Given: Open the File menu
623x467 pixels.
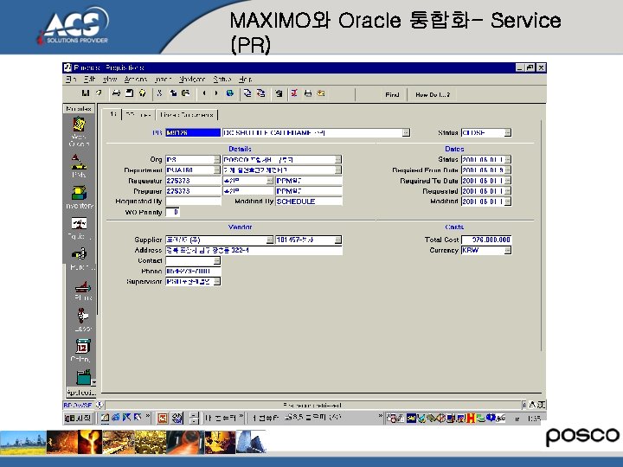Looking at the screenshot, I should pos(71,80).
